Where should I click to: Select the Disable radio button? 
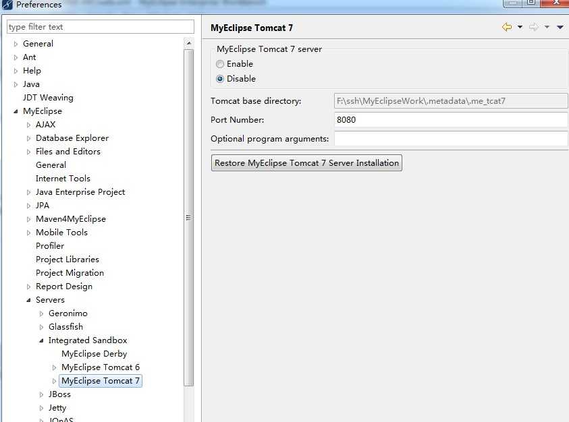220,79
